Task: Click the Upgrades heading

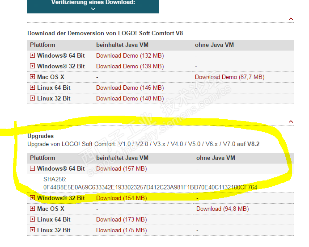Action: 40,136
